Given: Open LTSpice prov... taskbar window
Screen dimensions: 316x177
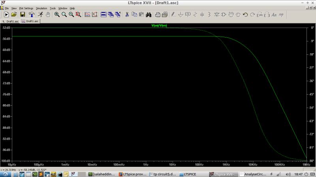Looking at the screenshot, I should tap(133, 174).
